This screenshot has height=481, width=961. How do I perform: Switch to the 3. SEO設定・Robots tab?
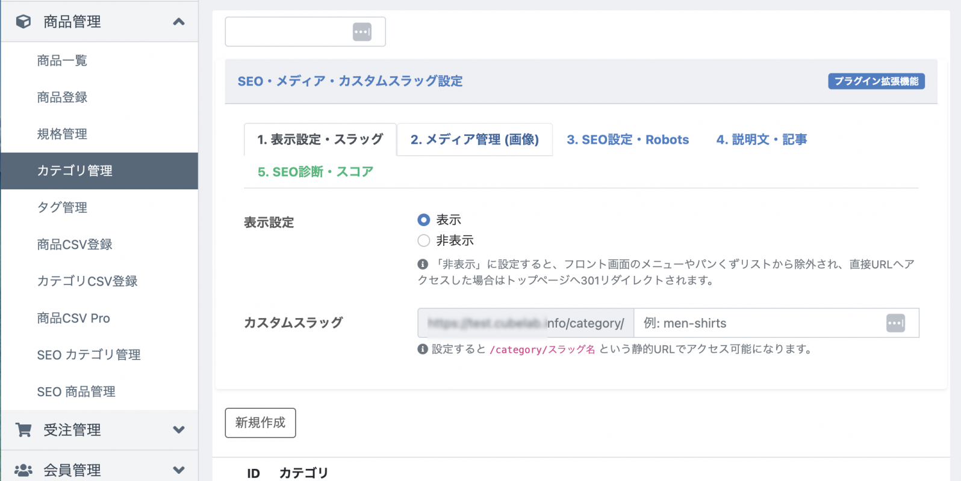pos(628,139)
